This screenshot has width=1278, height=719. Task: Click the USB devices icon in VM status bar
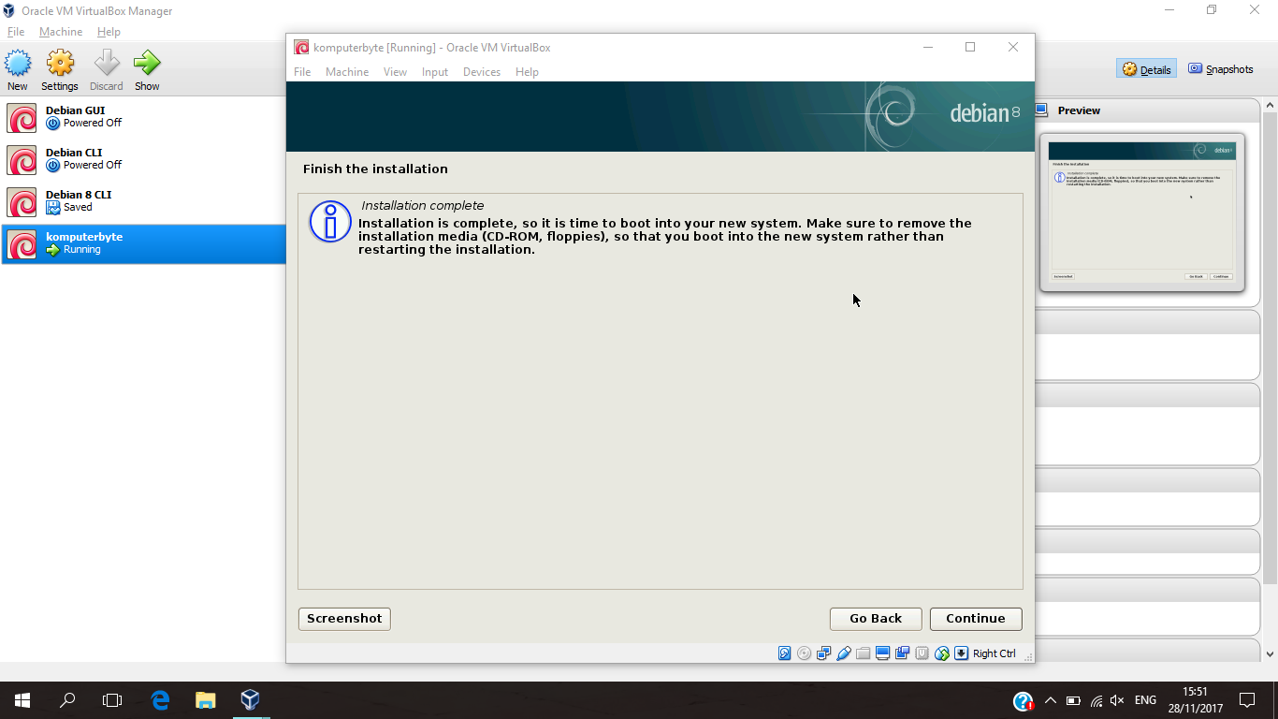[x=844, y=653]
